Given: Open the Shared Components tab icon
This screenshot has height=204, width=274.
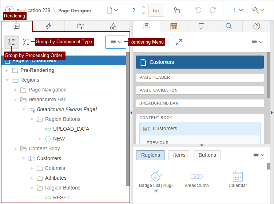Looking at the screenshot, I should (113, 26).
